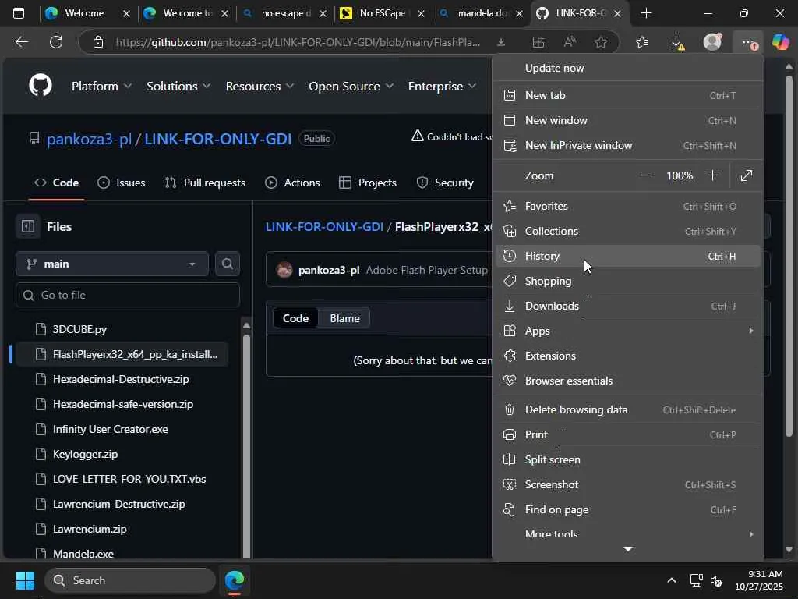The height and width of the screenshot is (599, 798).
Task: Collapse the file tree panel icon
Action: [28, 226]
